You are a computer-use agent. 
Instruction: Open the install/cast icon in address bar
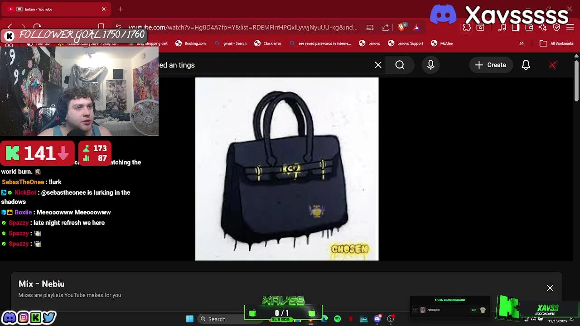370,28
